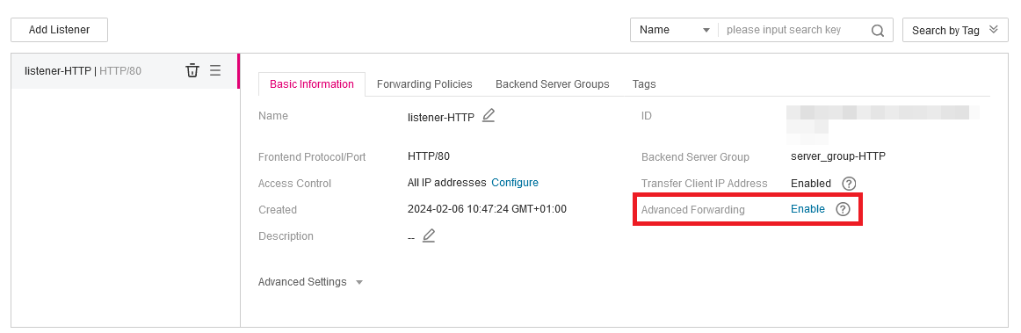Show help for Transfer Client IP Address
This screenshot has width=1021, height=333.
(x=849, y=184)
